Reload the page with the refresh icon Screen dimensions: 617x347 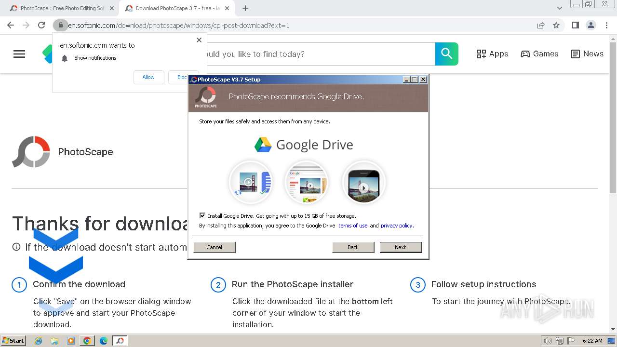pos(41,25)
